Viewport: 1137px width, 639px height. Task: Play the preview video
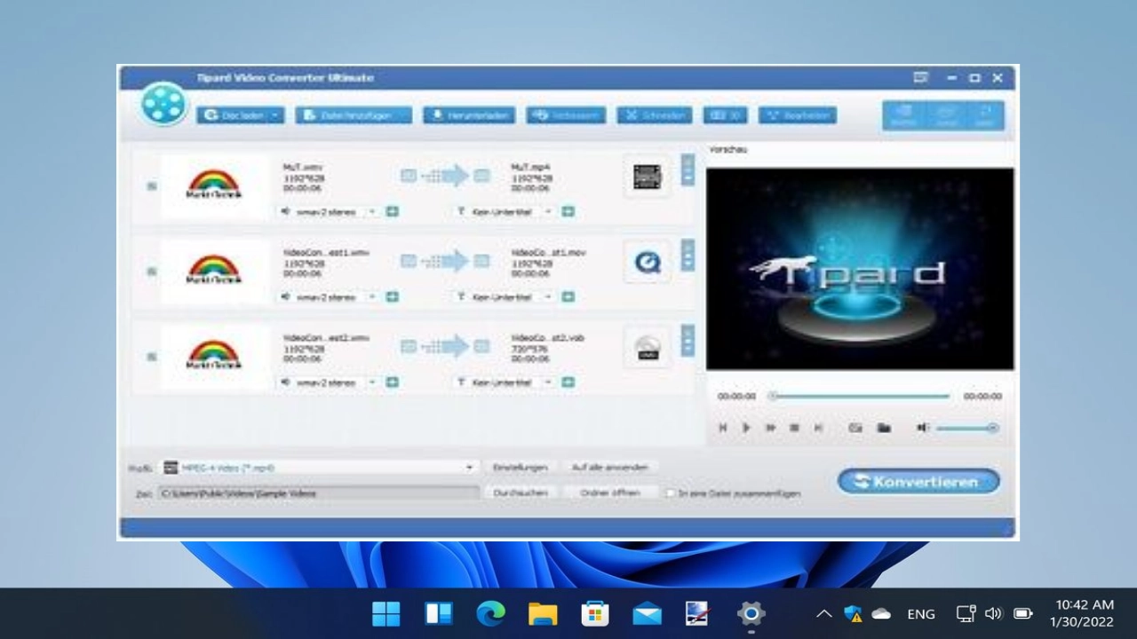click(x=746, y=428)
